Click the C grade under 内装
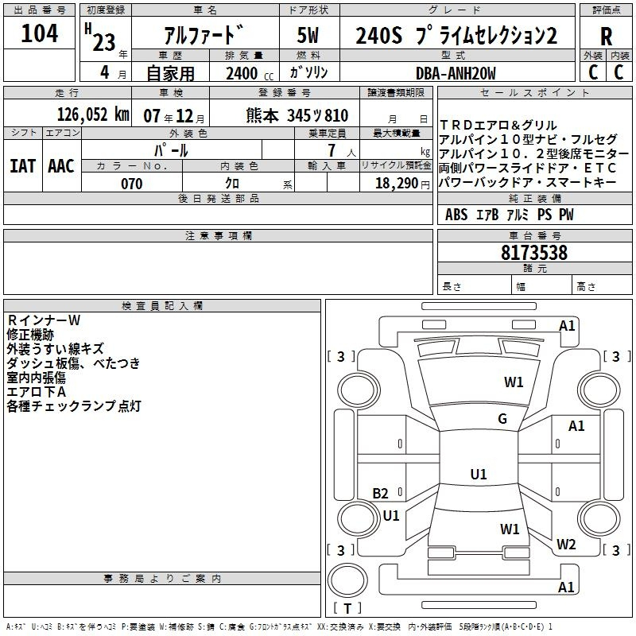The image size is (636, 636). (x=619, y=72)
